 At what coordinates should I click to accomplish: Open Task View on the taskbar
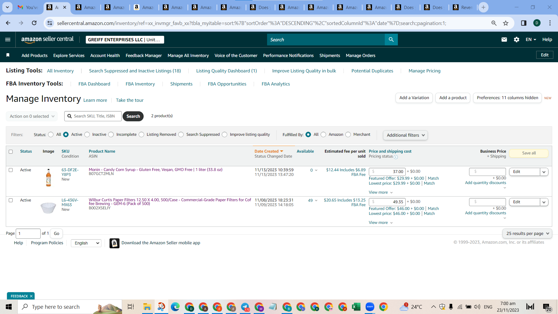pyautogui.click(x=131, y=307)
